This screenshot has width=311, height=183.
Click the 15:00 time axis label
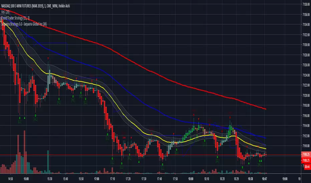coord(26,179)
